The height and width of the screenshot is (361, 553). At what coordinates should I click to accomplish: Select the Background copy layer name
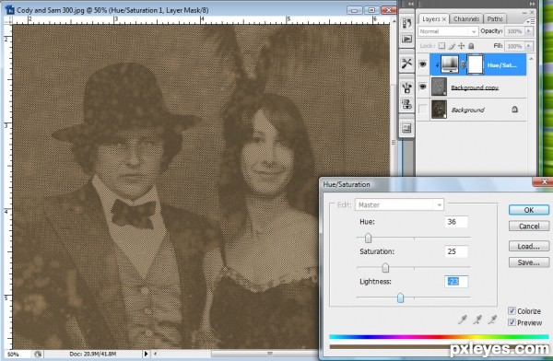475,87
